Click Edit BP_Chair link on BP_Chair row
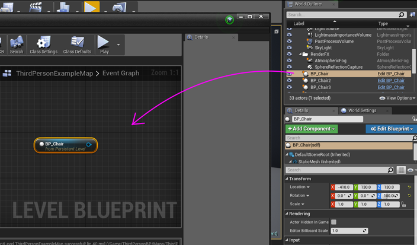417x245 pixels. [x=391, y=74]
